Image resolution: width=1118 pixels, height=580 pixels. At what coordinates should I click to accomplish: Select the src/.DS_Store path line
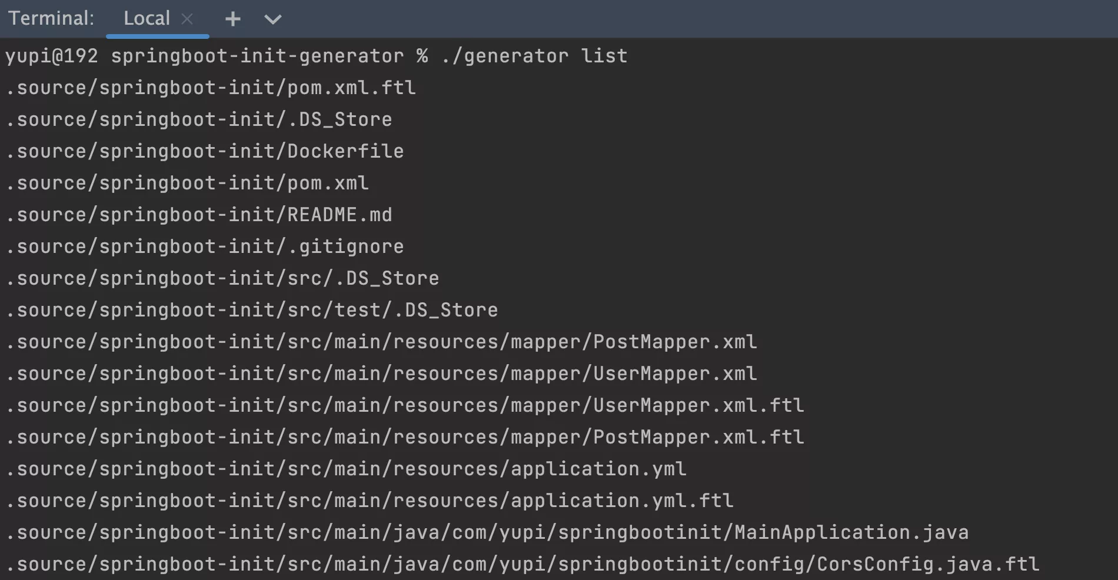(222, 278)
